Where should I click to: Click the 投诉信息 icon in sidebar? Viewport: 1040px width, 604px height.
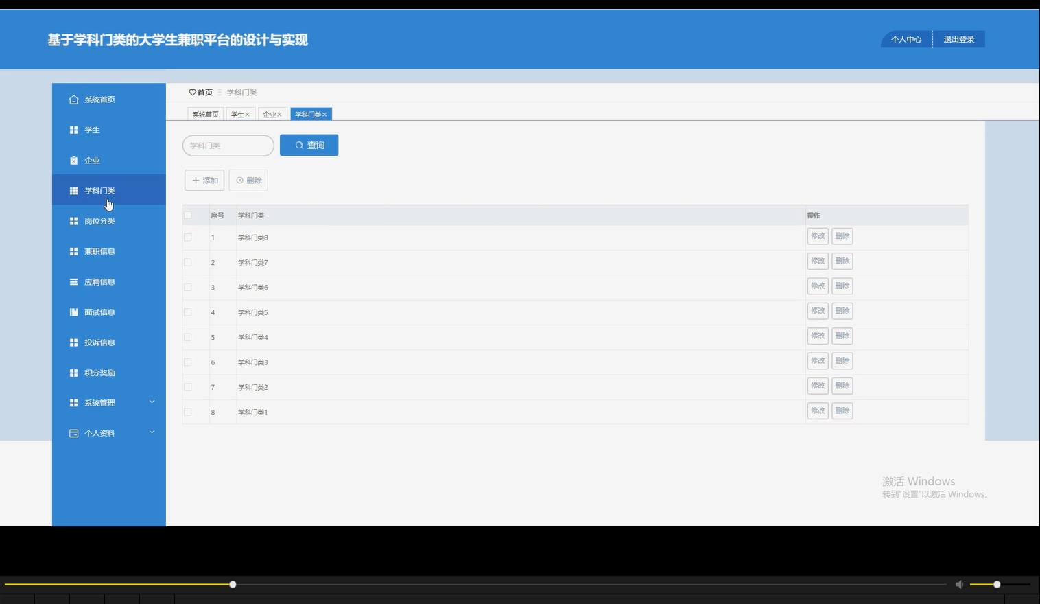click(x=73, y=342)
